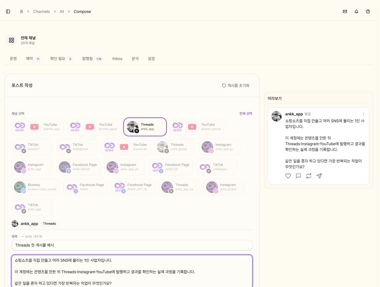Toggle TikTok ankkglobal channel

click(77, 147)
